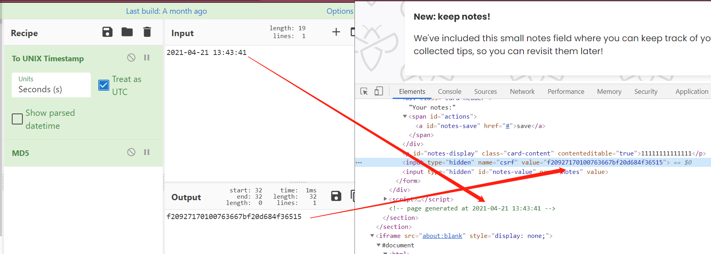Add a new input tab
Viewport: 711px width, 254px height.
point(336,32)
